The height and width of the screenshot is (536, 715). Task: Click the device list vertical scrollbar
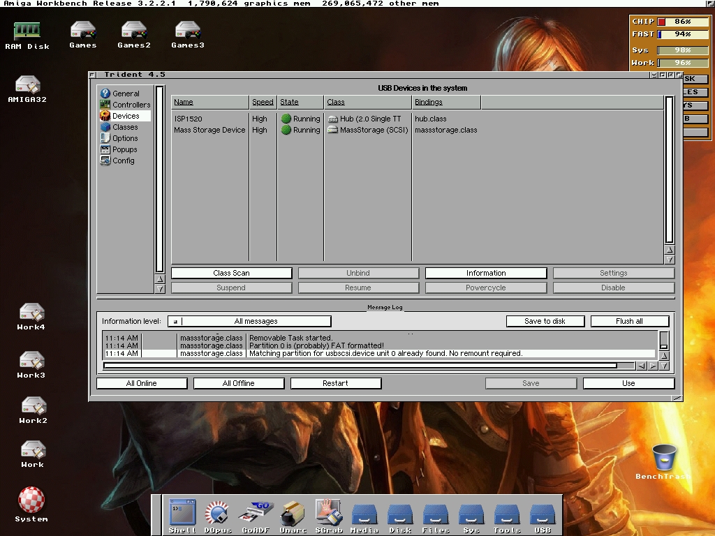click(670, 170)
